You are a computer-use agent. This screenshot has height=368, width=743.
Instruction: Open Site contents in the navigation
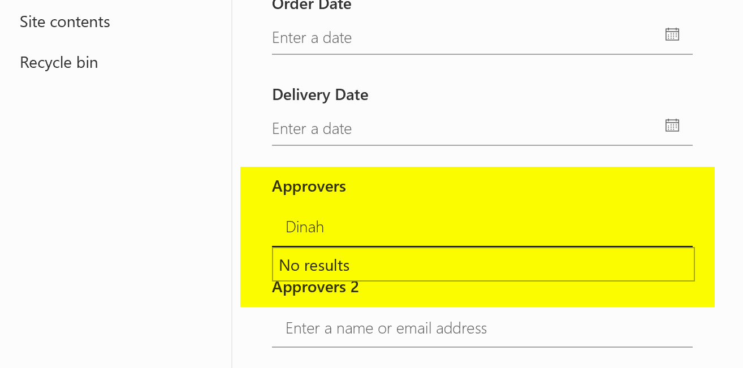coord(65,22)
